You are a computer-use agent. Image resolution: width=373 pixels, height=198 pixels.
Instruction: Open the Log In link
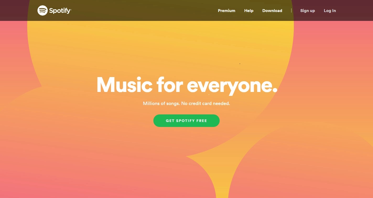[330, 11]
